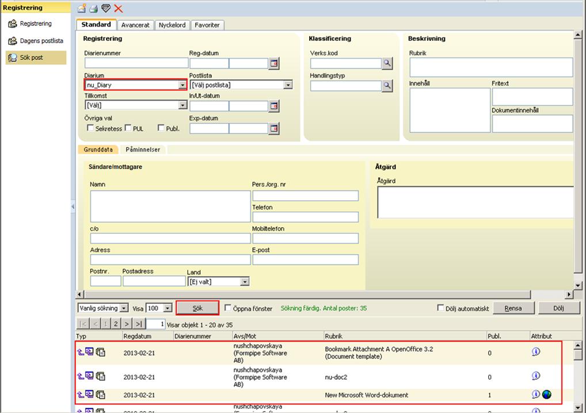Toggle the Öppna fönster checkbox
This screenshot has width=586, height=413.
click(227, 308)
